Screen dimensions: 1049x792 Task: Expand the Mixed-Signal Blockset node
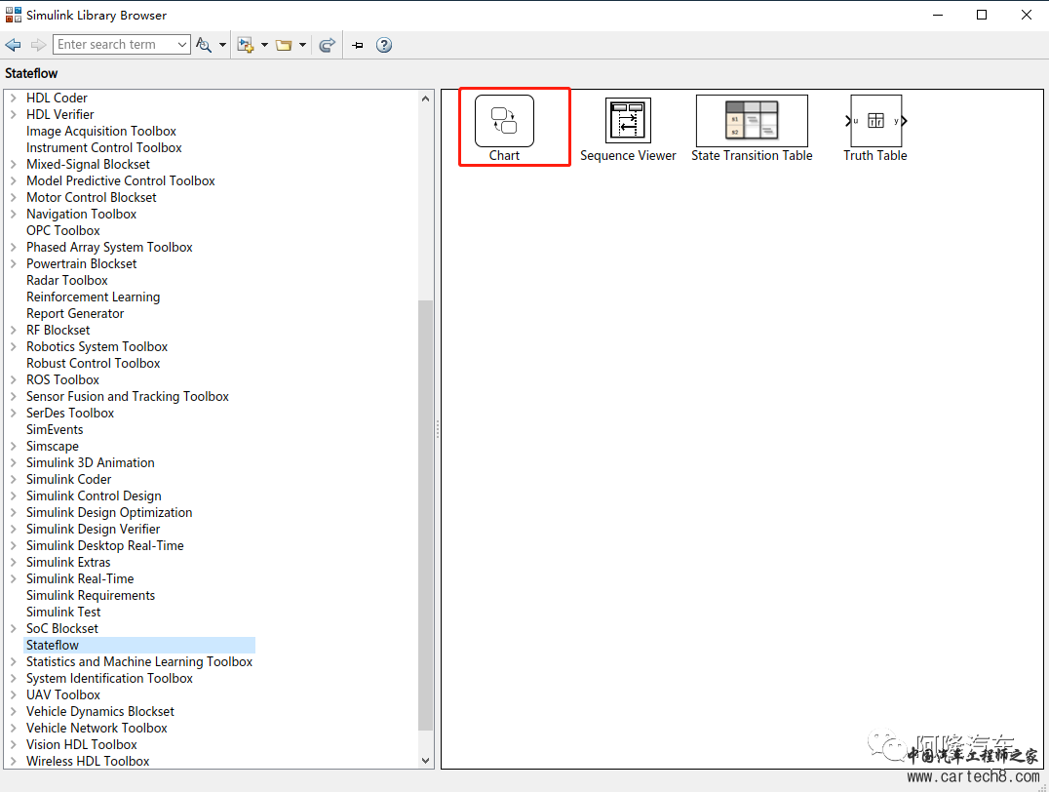point(14,164)
